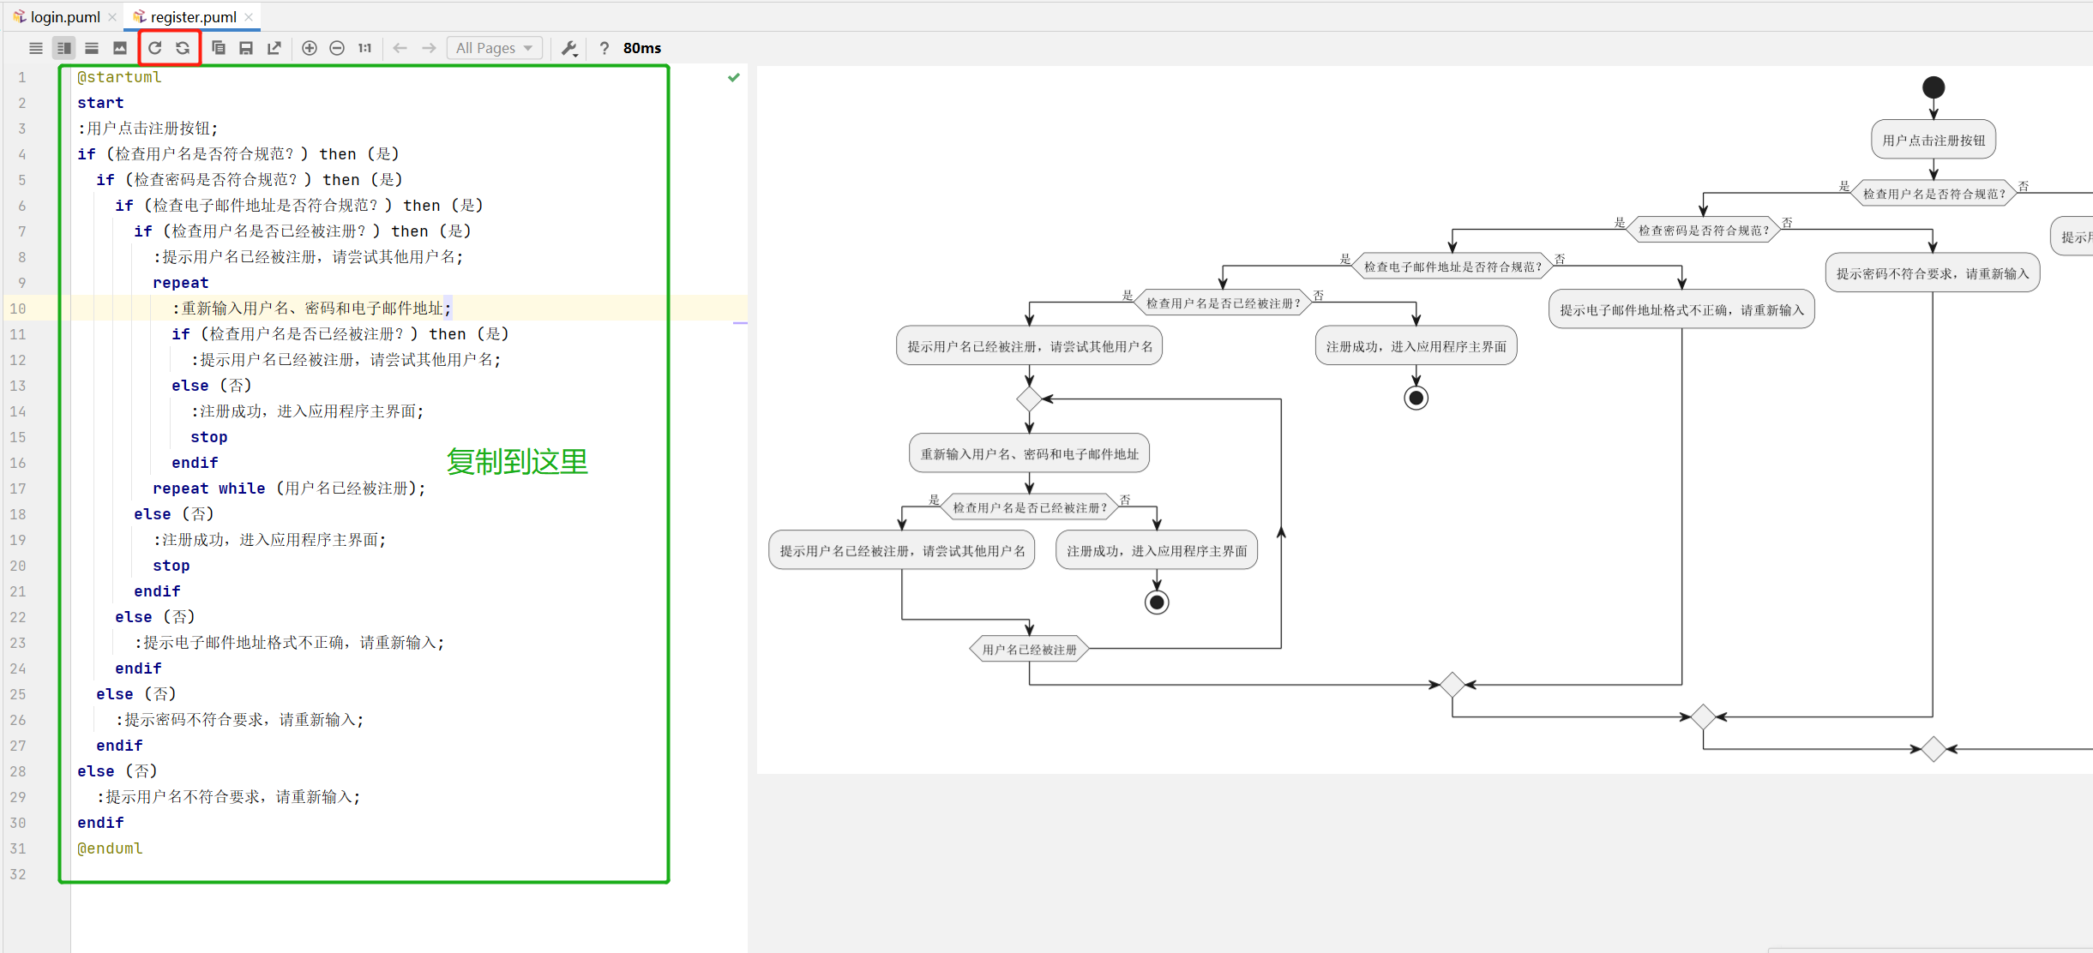Image resolution: width=2093 pixels, height=953 pixels.
Task: Click ':提示用户名不符合要求，请重新输入;' code line
Action: (x=228, y=797)
